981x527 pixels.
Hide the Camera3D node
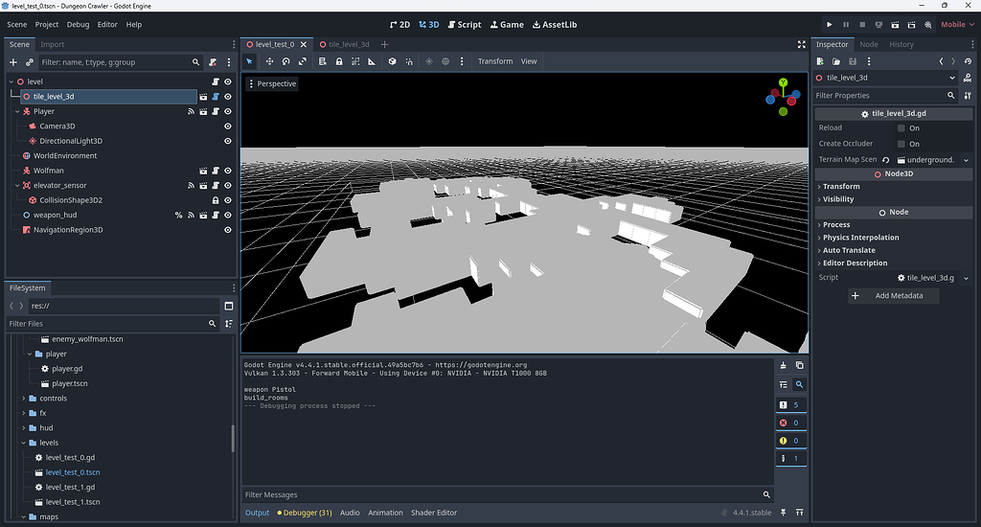click(x=228, y=126)
